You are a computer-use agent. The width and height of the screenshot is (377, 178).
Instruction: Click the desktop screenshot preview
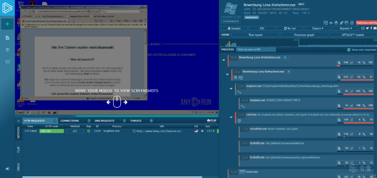point(117,57)
